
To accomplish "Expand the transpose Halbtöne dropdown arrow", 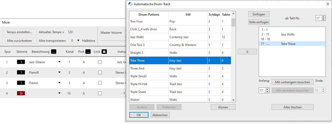I will click(x=78, y=41).
